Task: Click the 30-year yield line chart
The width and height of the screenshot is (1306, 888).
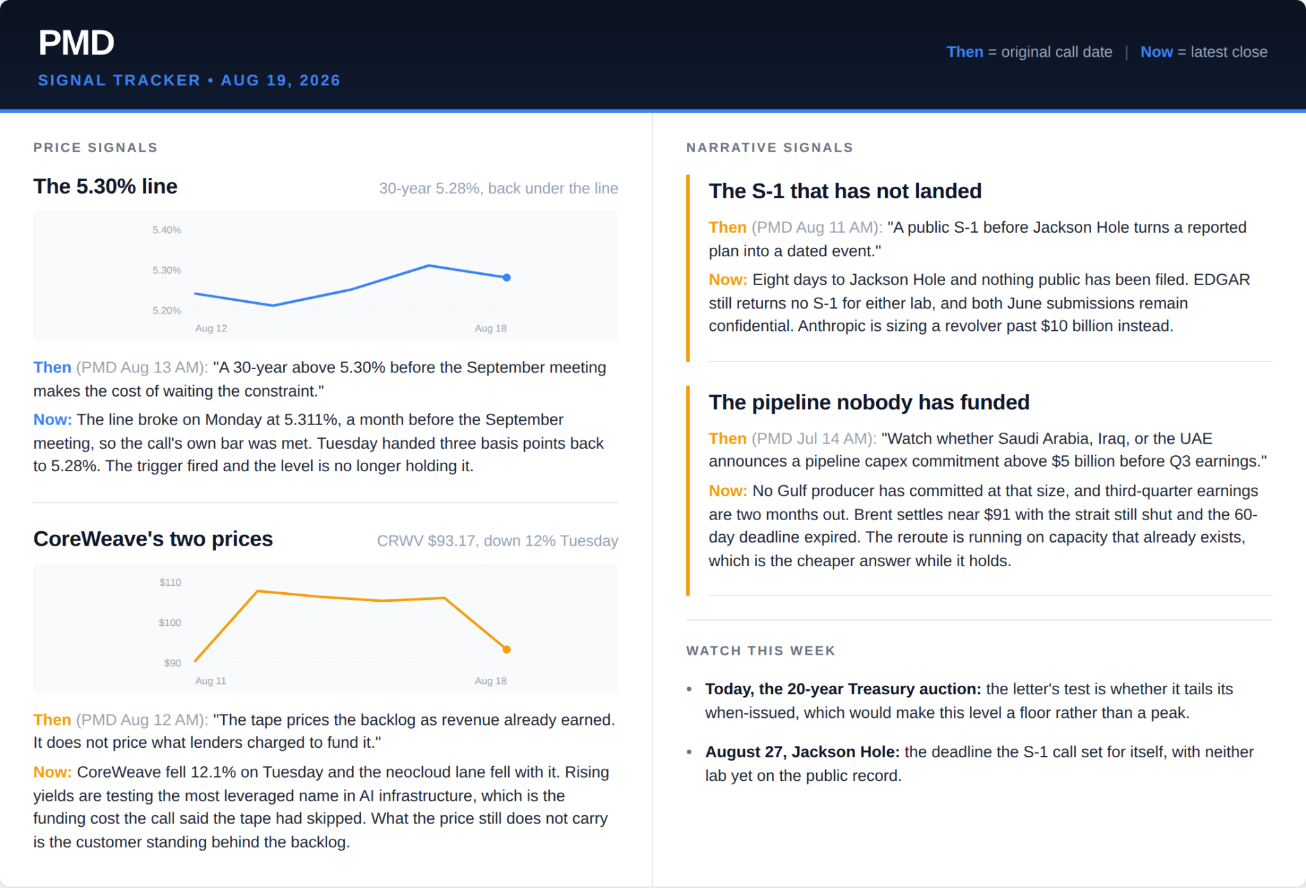Action: coord(325,276)
